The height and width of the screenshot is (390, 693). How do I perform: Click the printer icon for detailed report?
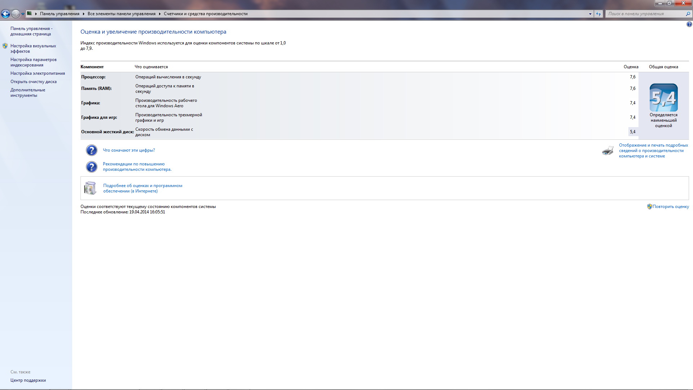coord(608,151)
